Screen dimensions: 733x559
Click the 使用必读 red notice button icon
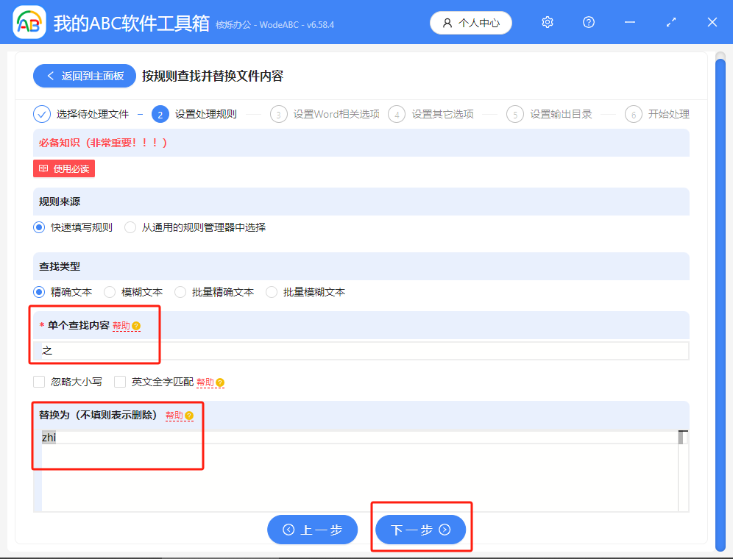coord(45,168)
